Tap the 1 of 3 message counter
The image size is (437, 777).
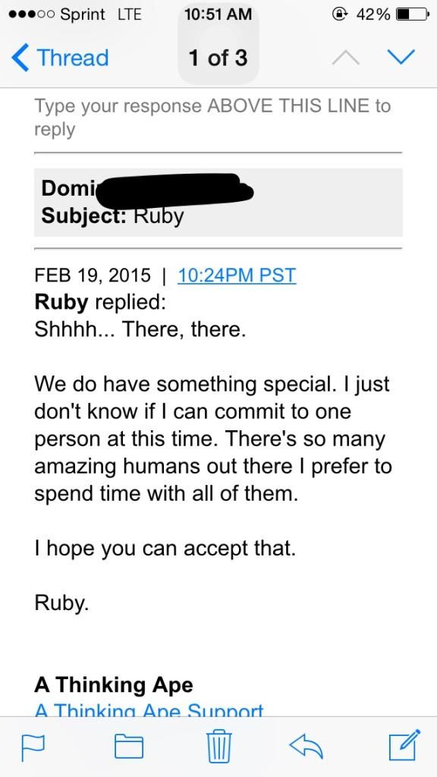point(218,58)
